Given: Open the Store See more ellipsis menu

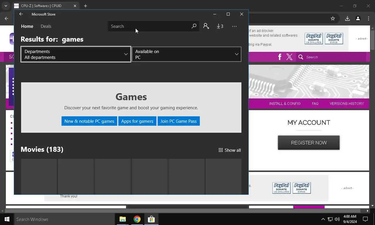Looking at the screenshot, I should tap(234, 26).
